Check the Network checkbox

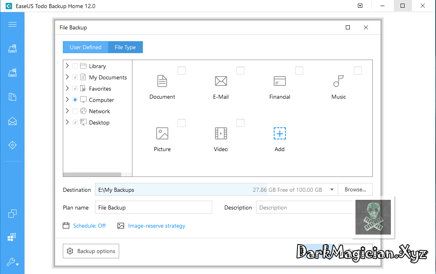[75, 111]
